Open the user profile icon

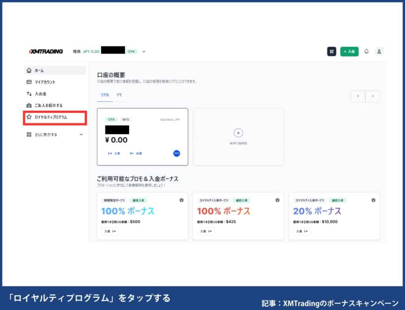(x=379, y=51)
